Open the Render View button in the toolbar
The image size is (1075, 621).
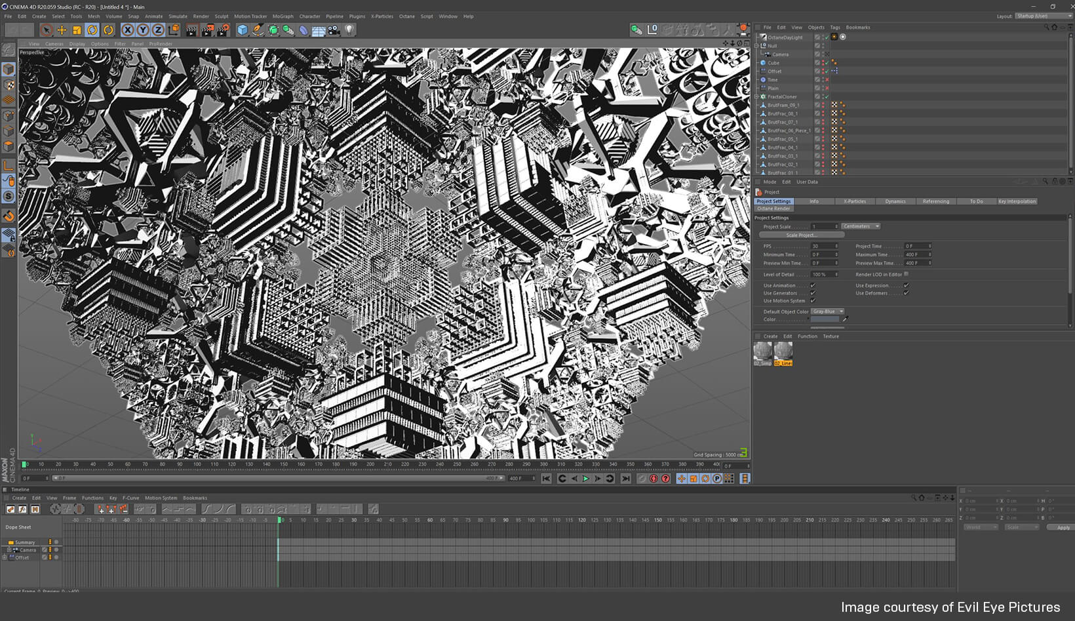point(191,30)
